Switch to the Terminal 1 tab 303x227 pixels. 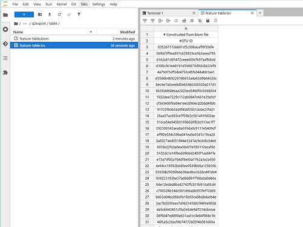pos(169,13)
